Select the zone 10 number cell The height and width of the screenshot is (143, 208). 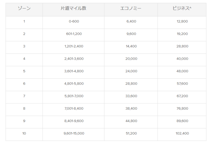[x=24, y=134]
